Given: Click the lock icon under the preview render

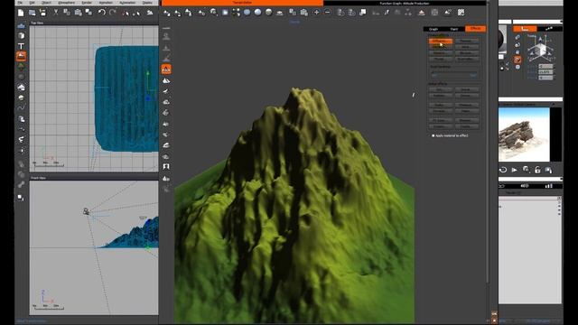Looking at the screenshot, I should (537, 170).
